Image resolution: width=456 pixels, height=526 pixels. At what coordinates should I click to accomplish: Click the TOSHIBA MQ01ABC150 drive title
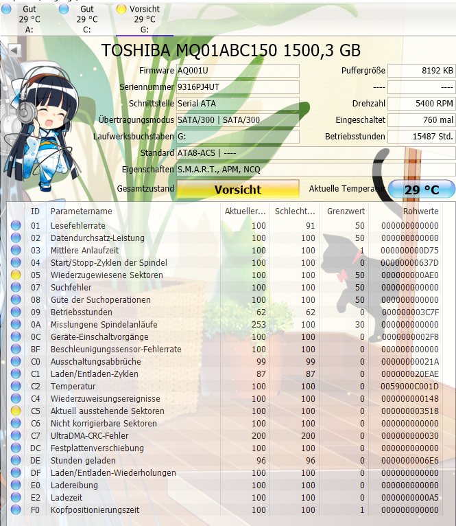click(231, 50)
